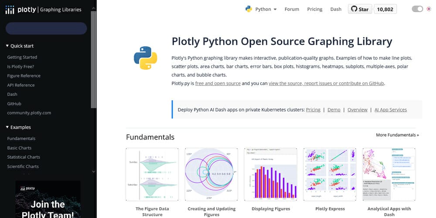
Task: Click the Fundamentals section heading
Action: click(150, 137)
